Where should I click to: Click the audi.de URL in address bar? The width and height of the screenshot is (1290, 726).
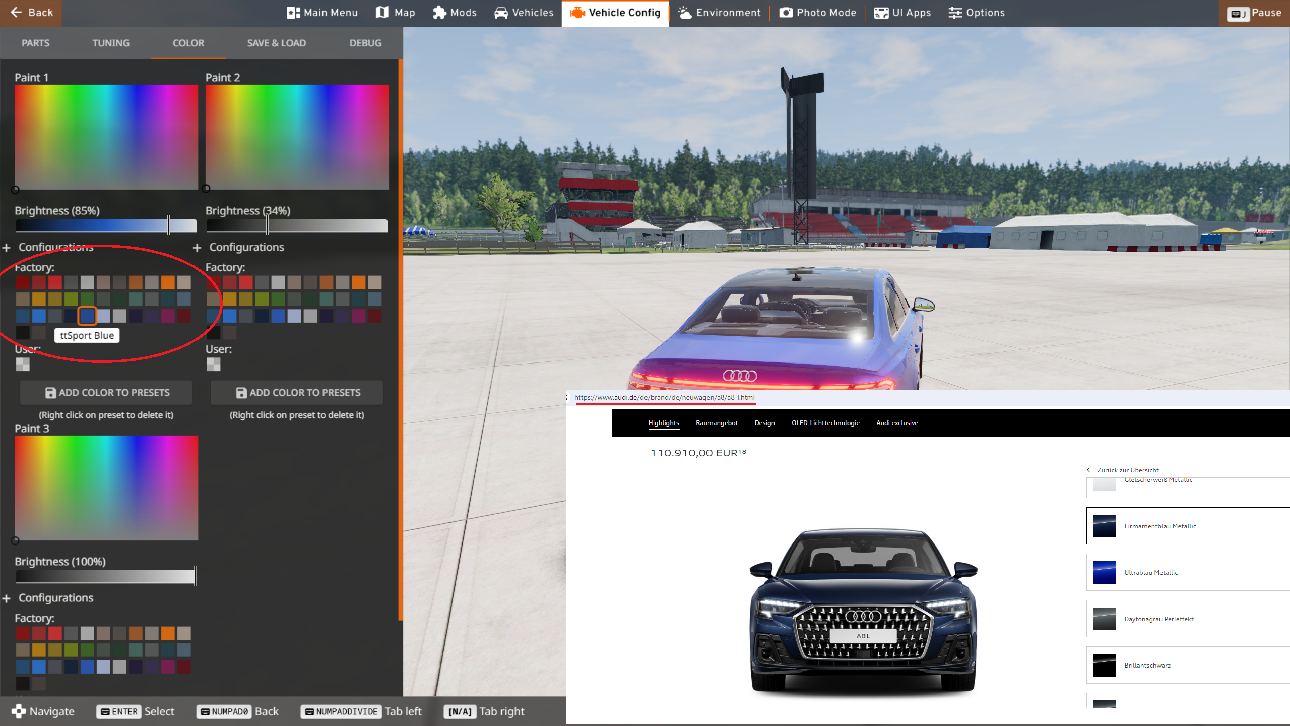664,397
